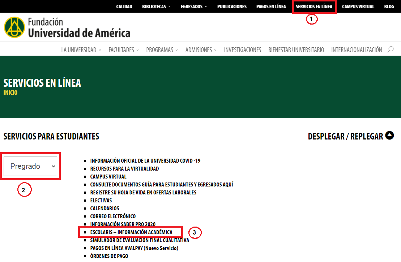
Task: Click the Inicio breadcrumb link
Action: 10,93
